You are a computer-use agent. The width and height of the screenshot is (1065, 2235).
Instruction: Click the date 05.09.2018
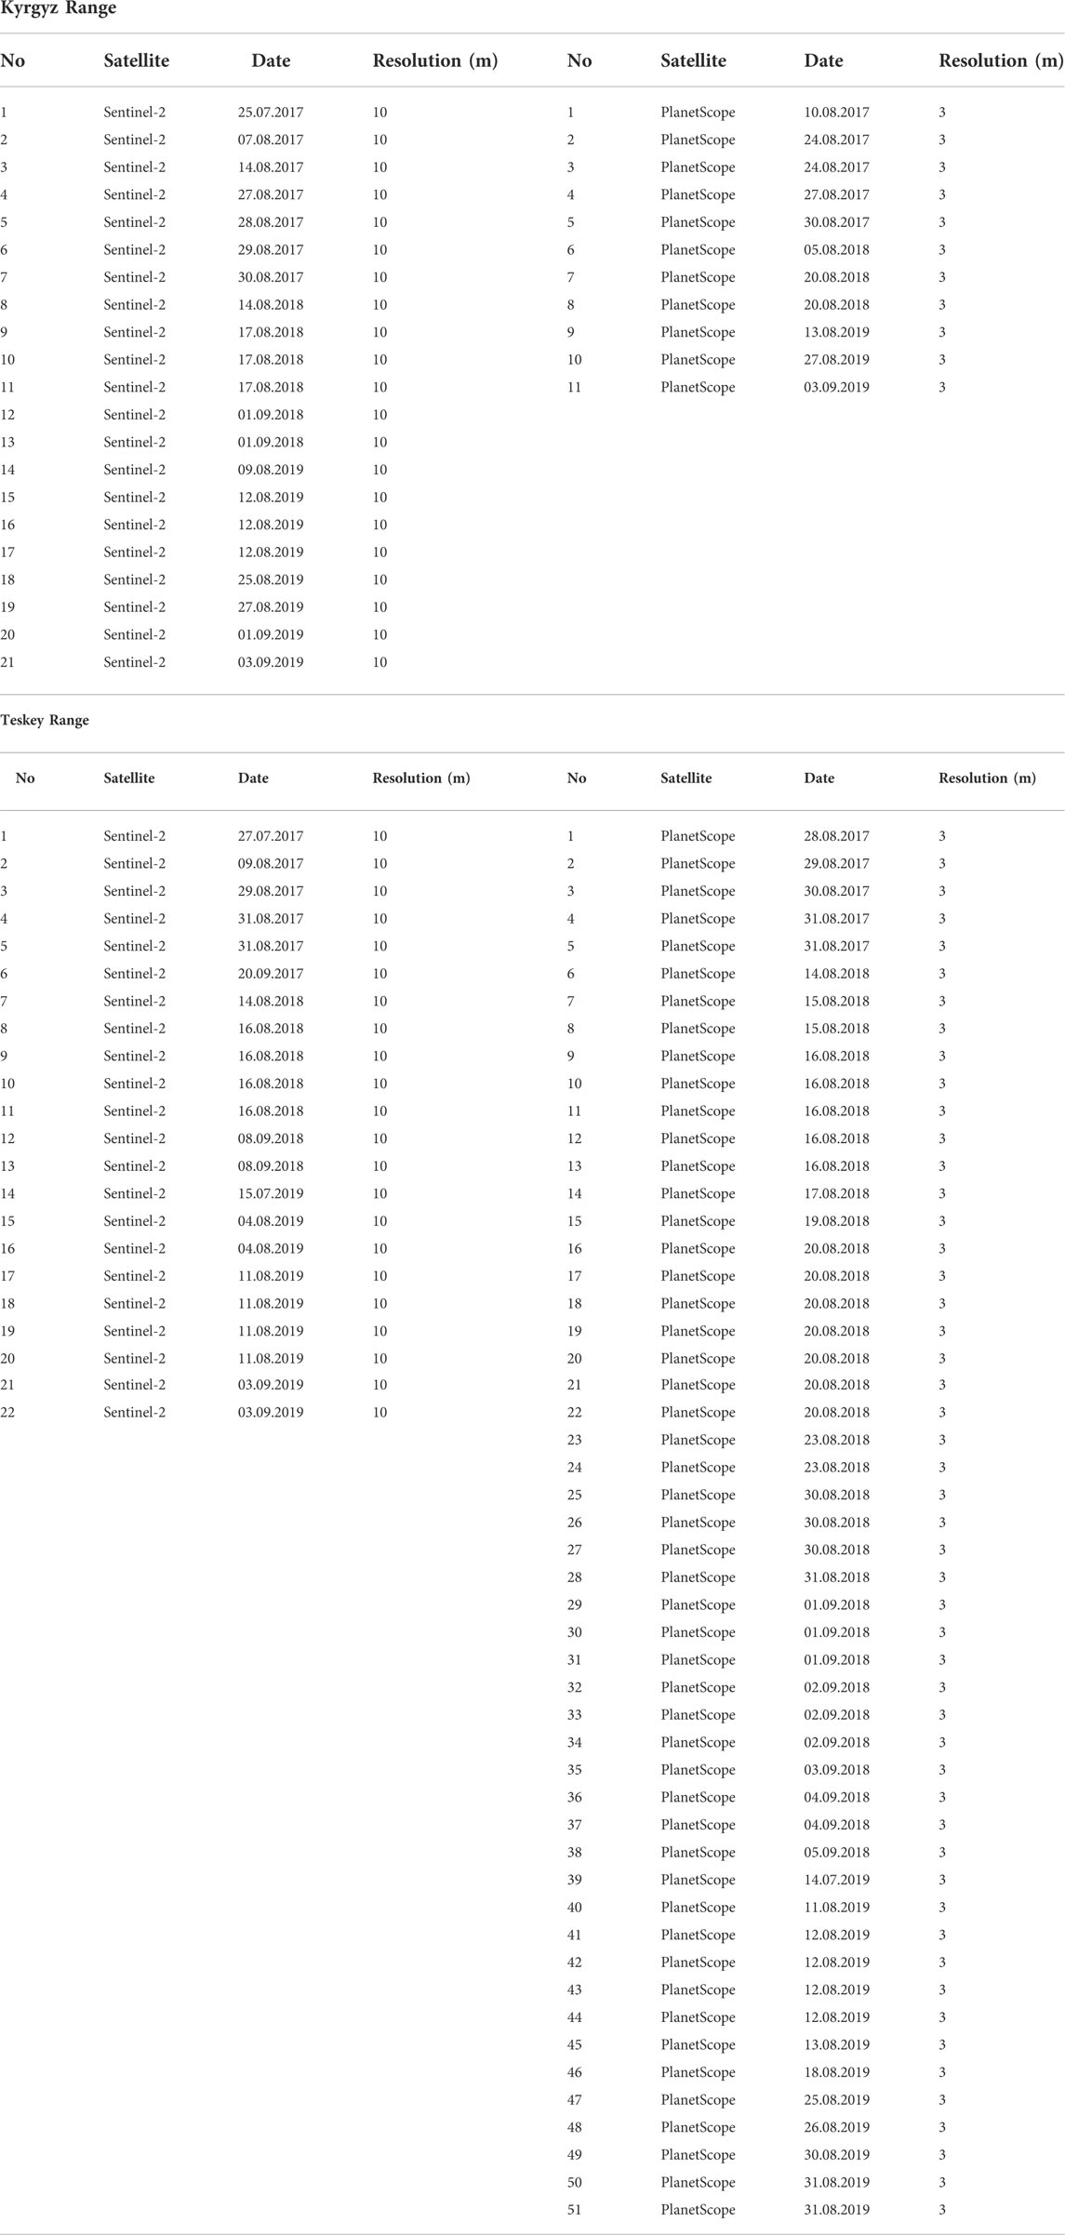837,1852
